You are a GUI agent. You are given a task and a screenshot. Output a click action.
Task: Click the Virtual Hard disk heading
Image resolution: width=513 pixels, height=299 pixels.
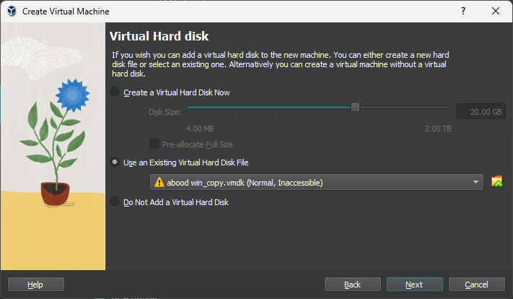[159, 36]
